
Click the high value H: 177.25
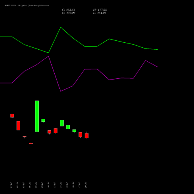click(100, 10)
